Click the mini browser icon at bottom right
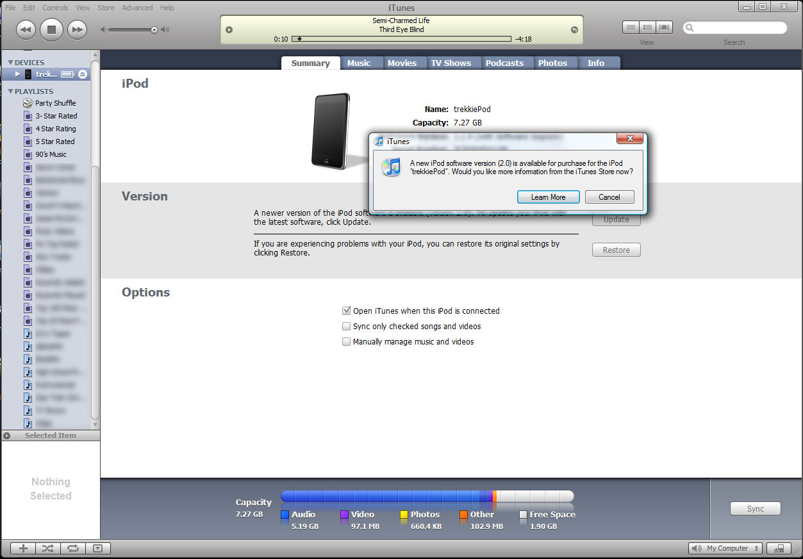This screenshot has width=803, height=559. (x=779, y=548)
